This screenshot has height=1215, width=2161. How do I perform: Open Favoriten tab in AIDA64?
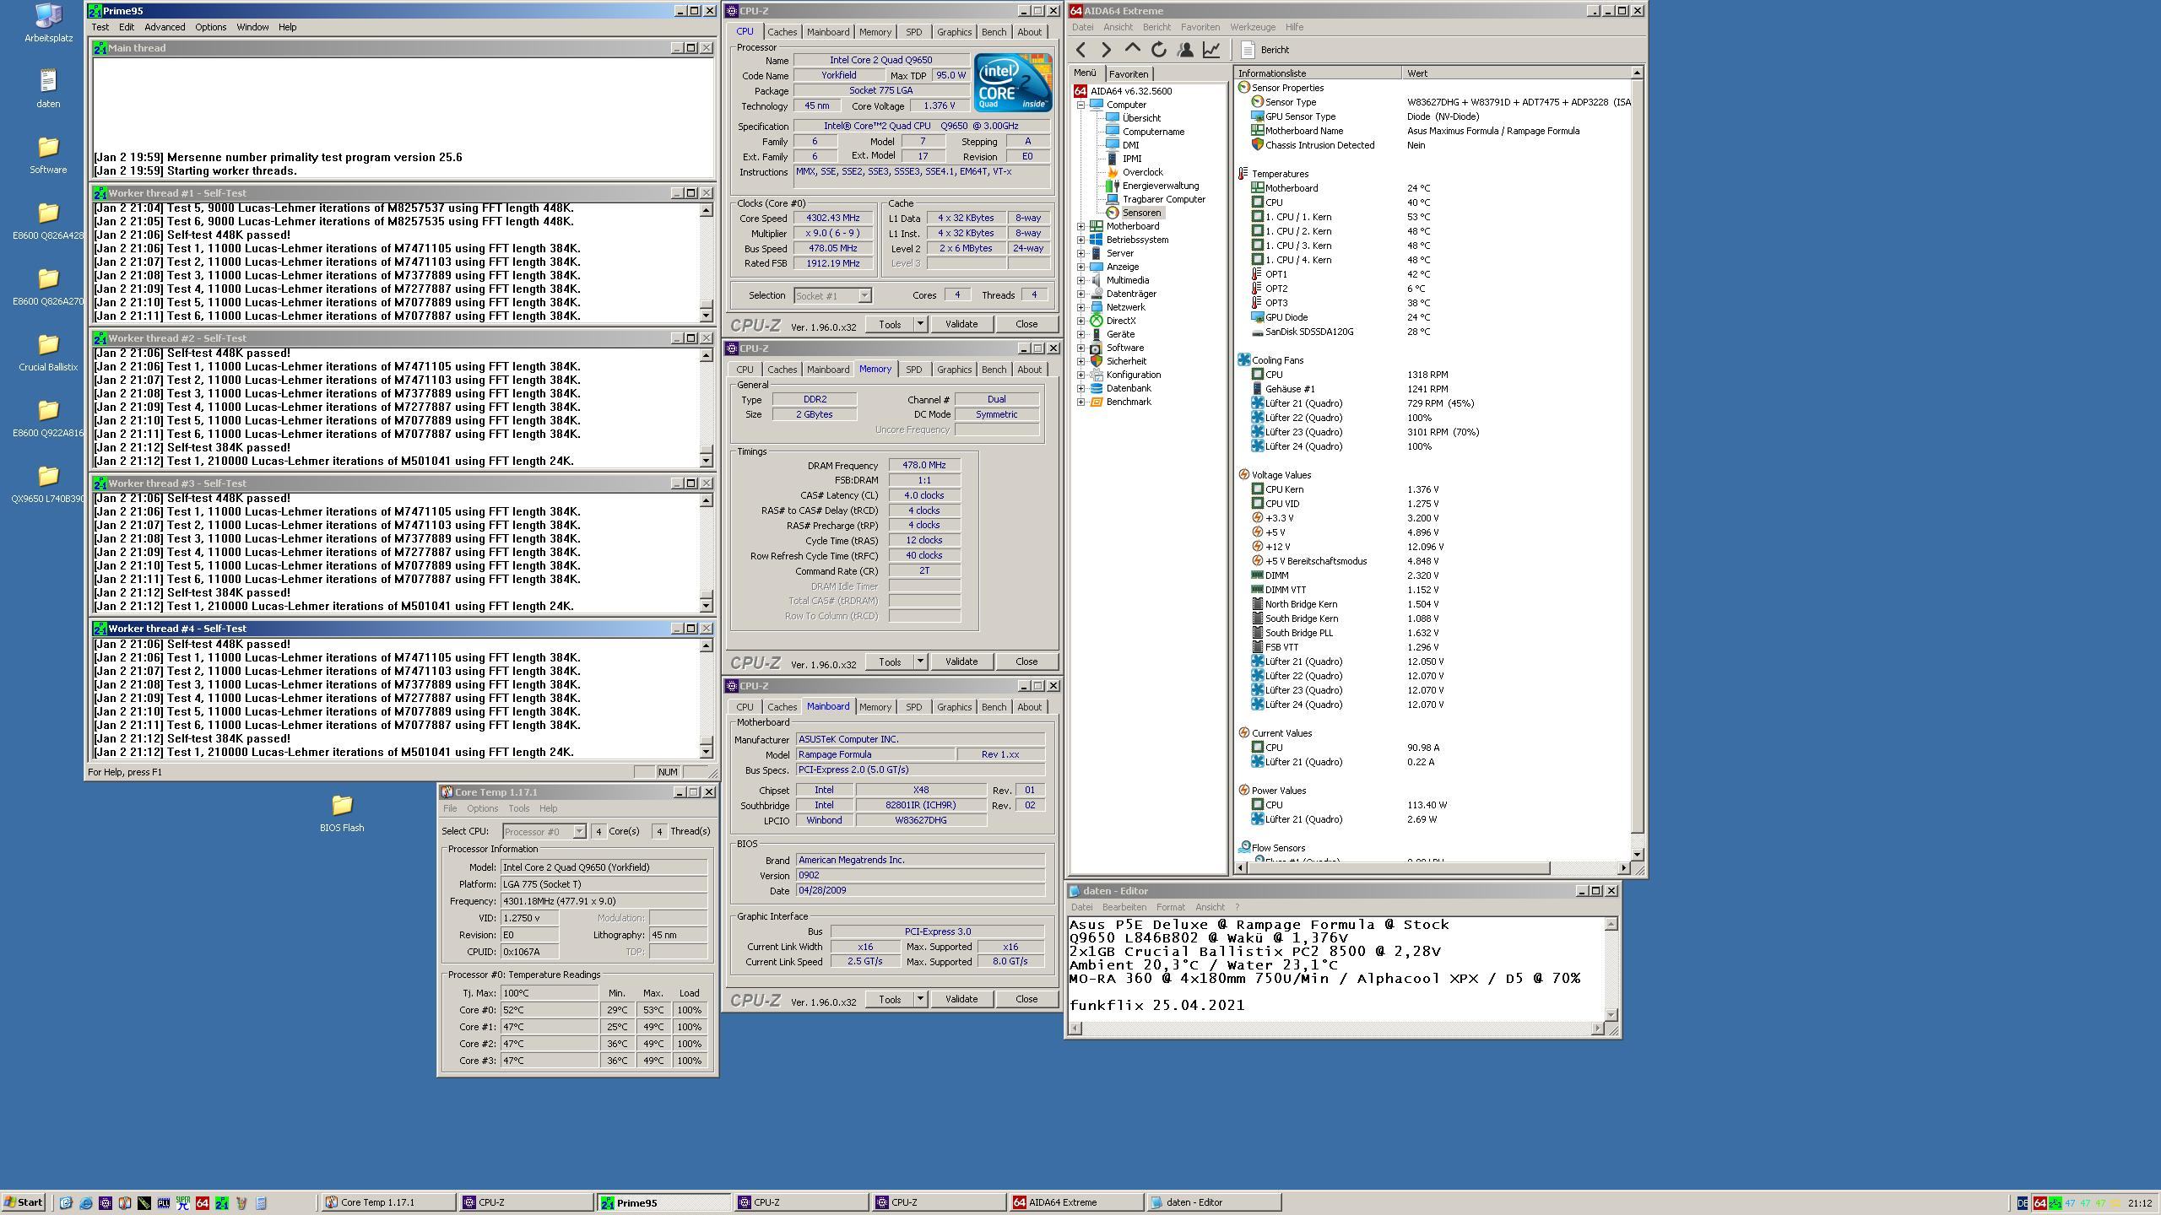[x=1128, y=74]
